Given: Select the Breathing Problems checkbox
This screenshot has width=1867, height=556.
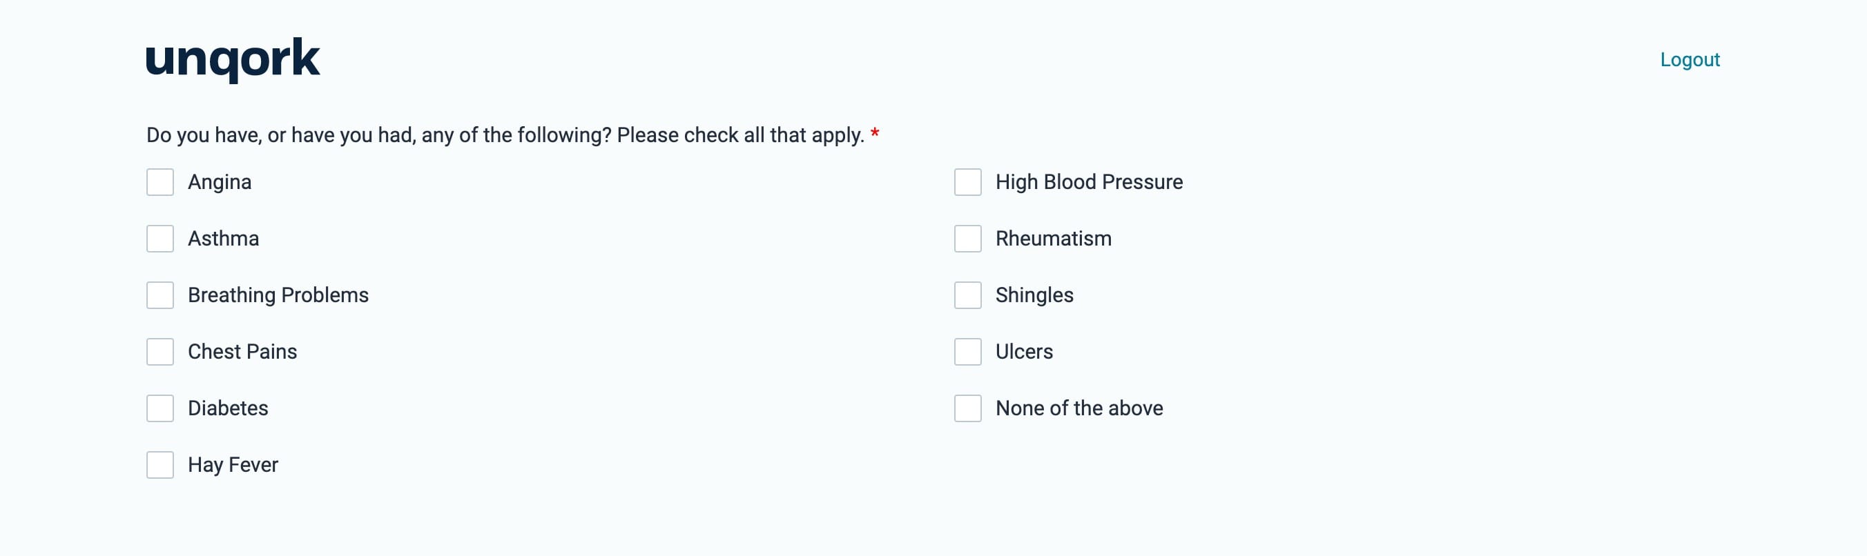Looking at the screenshot, I should (x=160, y=295).
